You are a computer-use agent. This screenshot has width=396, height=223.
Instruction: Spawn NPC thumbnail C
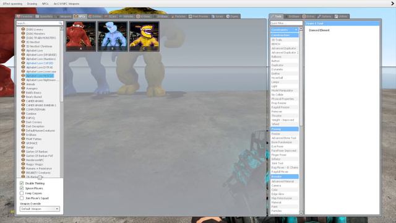point(144,37)
